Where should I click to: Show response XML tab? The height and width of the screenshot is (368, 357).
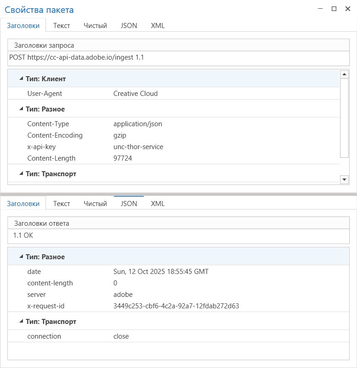pyautogui.click(x=157, y=204)
